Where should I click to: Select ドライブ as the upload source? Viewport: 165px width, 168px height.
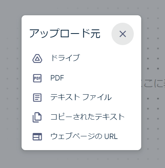81,58
